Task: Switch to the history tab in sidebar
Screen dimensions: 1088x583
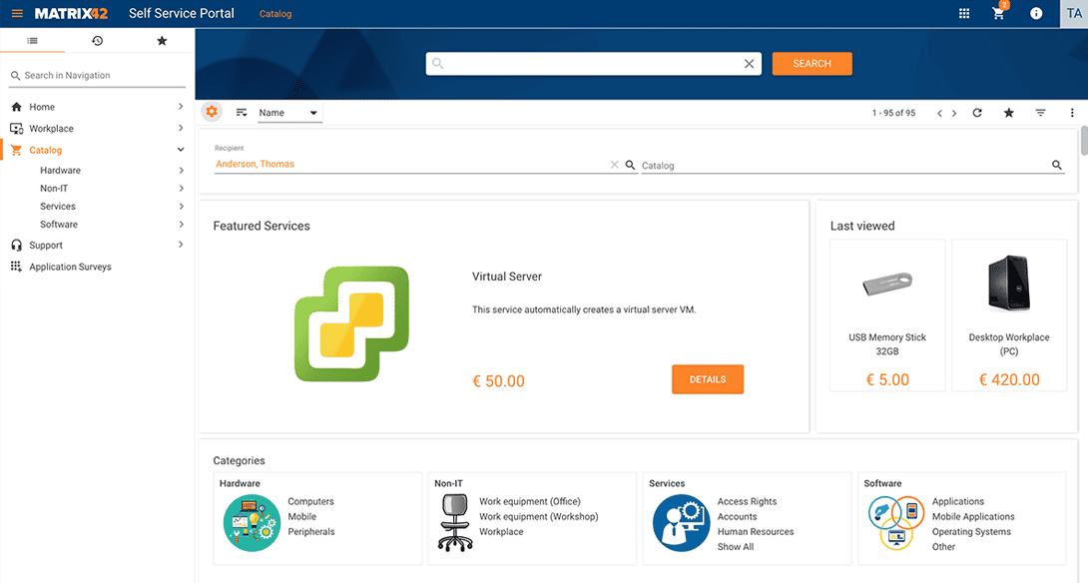Action: click(96, 41)
